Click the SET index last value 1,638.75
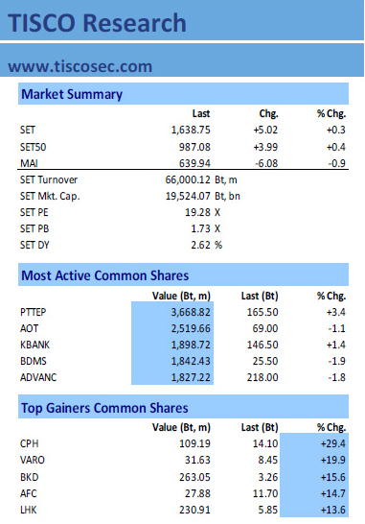This screenshot has height=524, width=365. click(191, 130)
